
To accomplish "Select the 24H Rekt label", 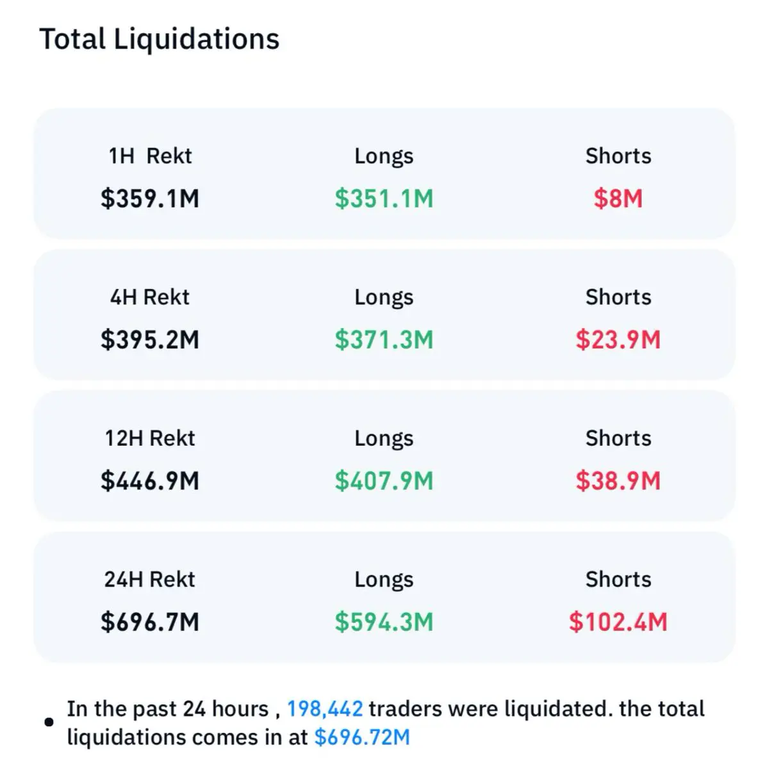I will click(150, 579).
